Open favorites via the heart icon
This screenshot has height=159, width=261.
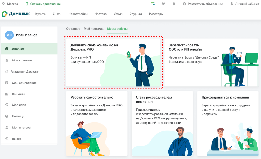click(x=163, y=4)
